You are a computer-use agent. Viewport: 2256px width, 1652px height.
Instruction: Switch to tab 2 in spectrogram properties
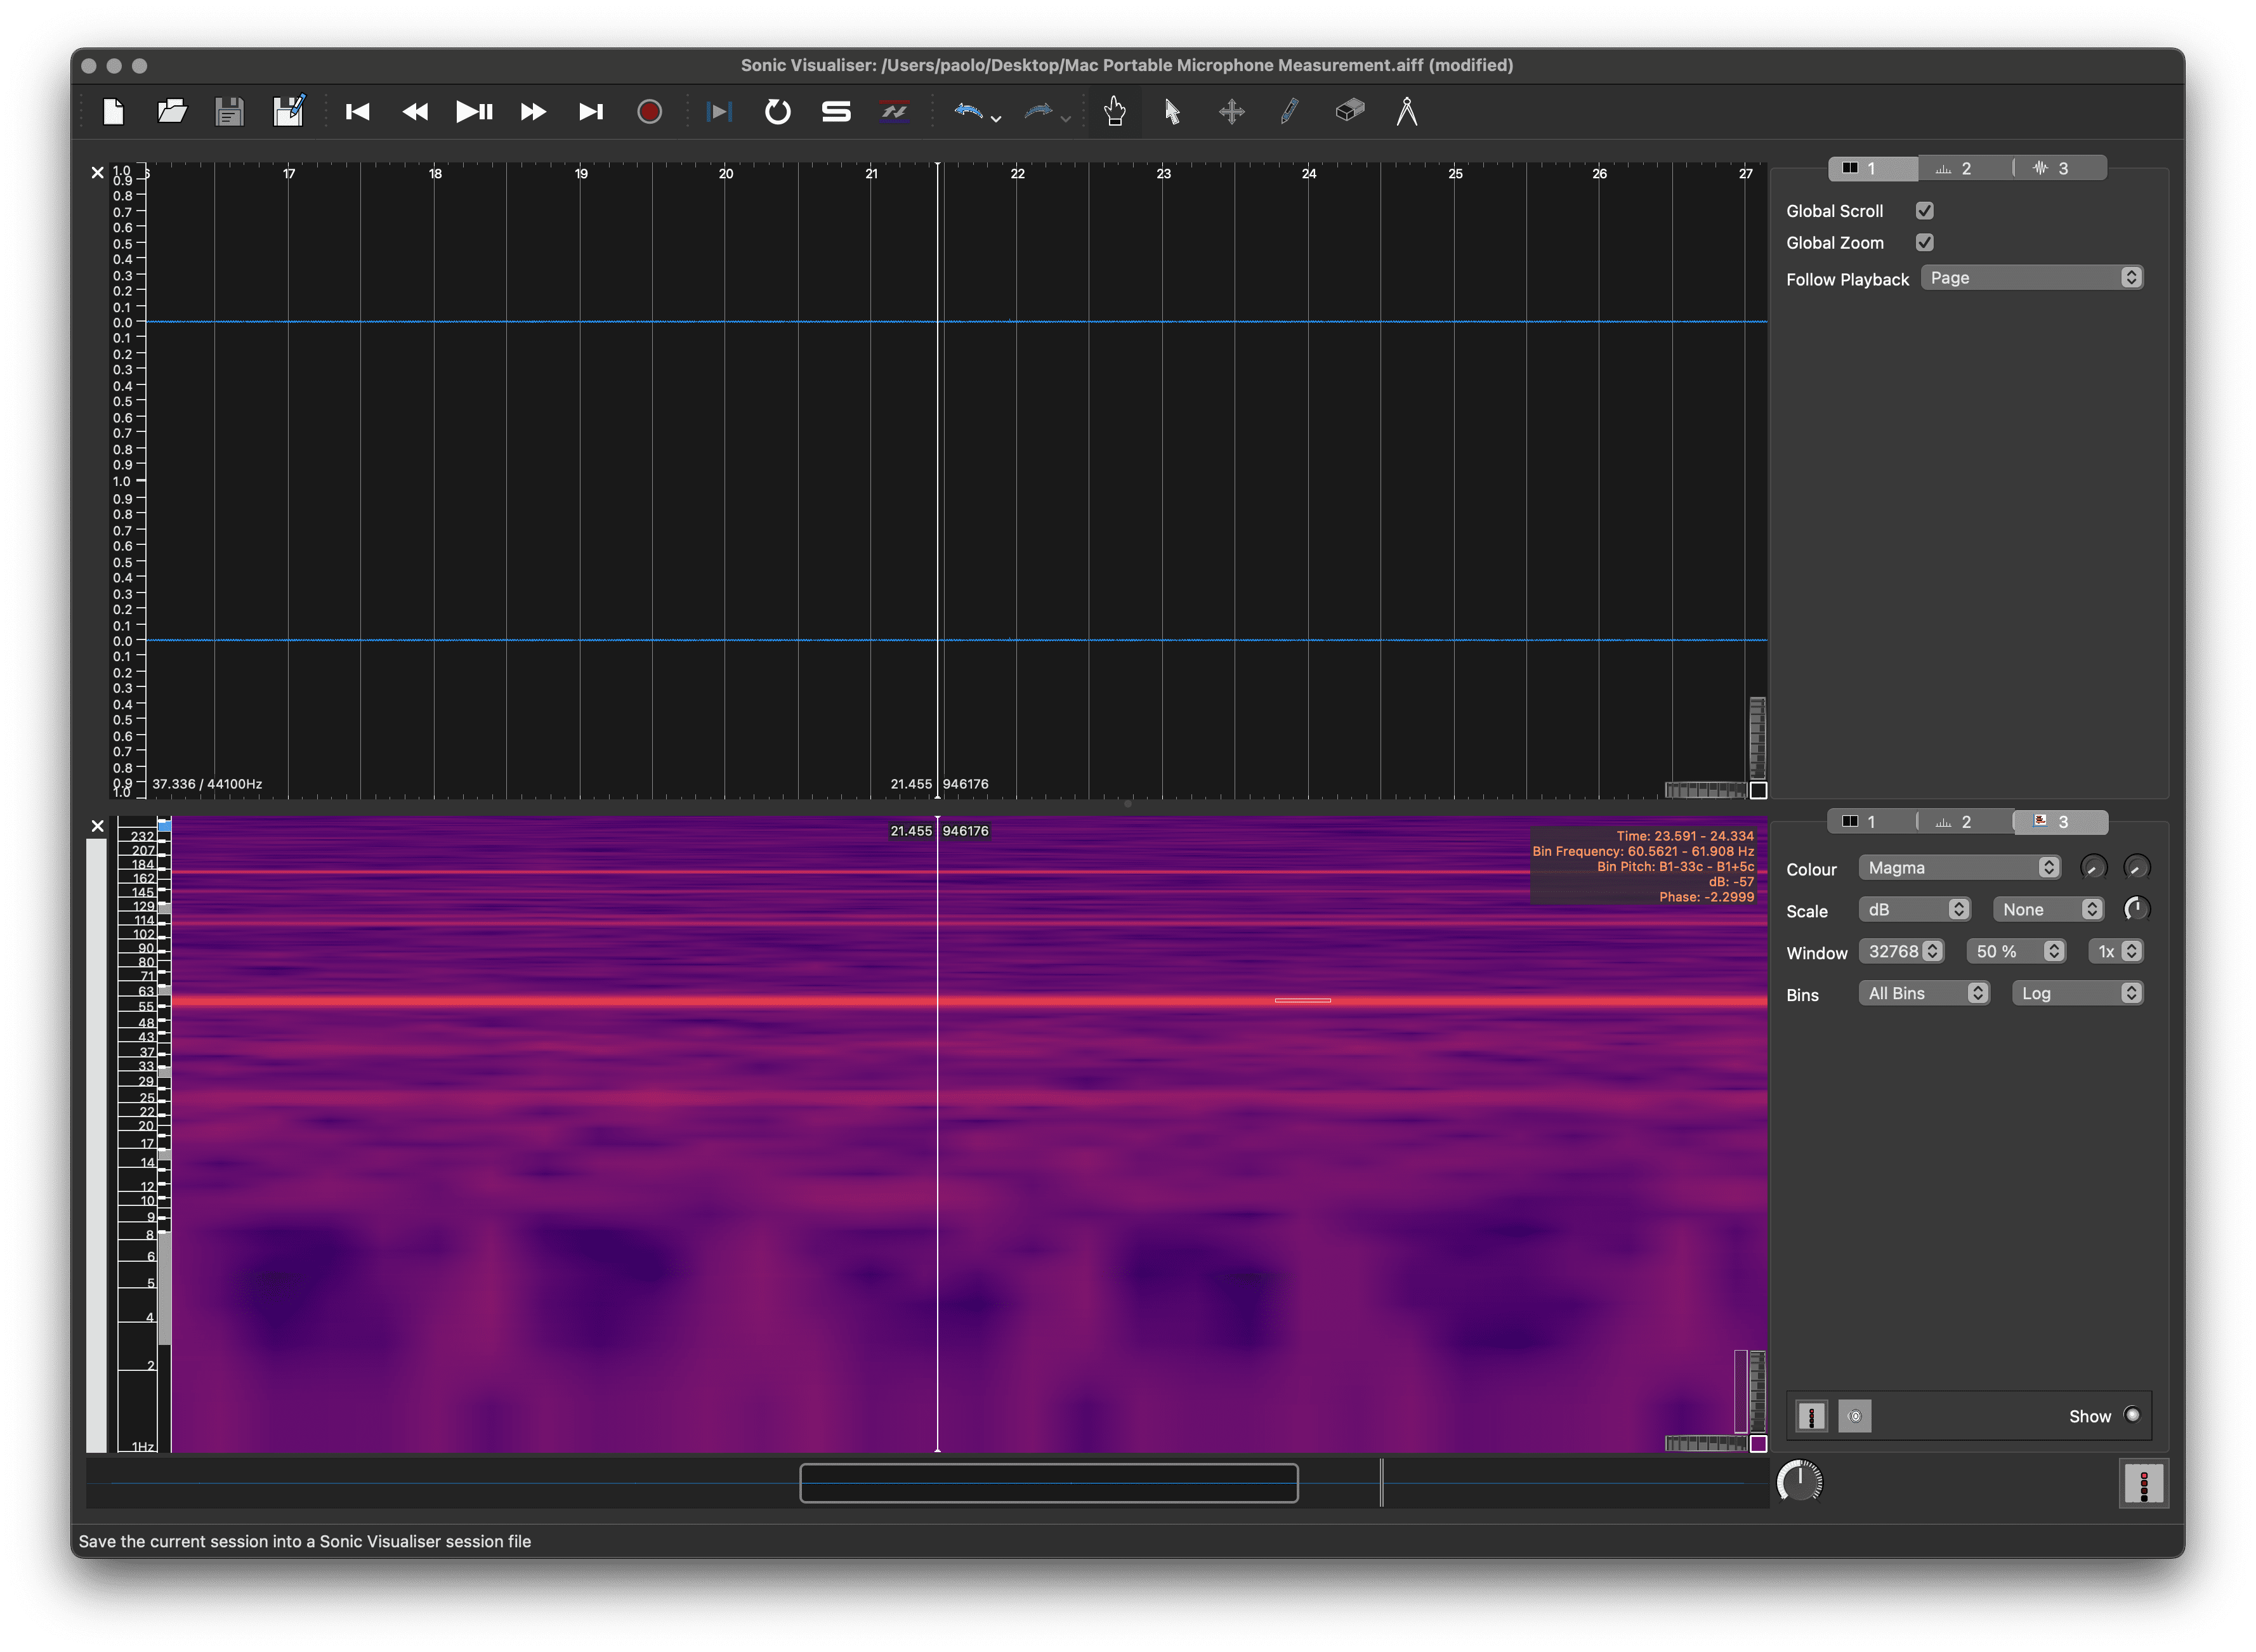pyautogui.click(x=1965, y=822)
